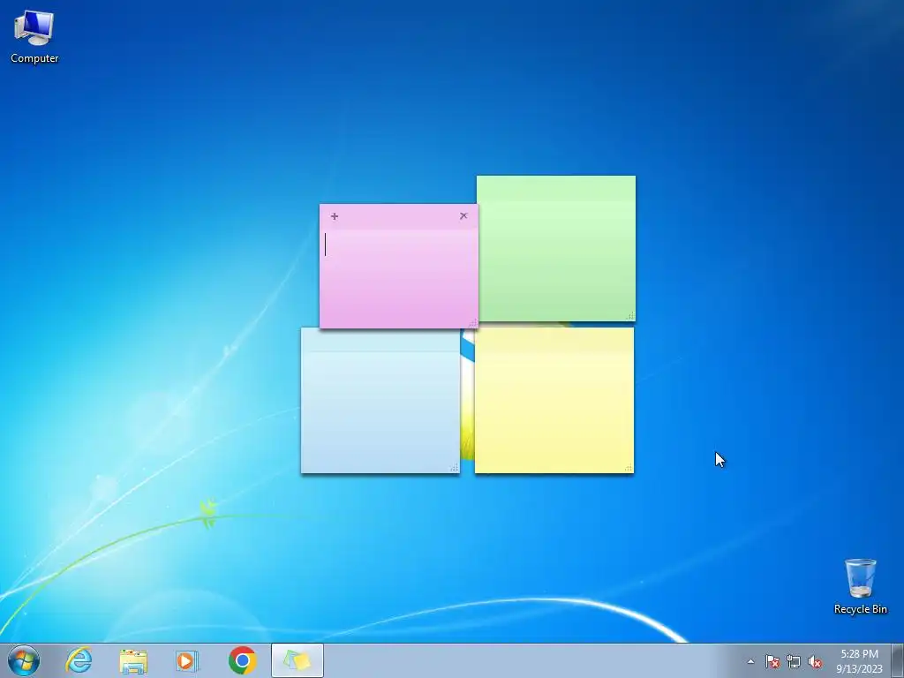Open the Computer desktop icon
Screen dimensions: 904x678
(x=34, y=37)
